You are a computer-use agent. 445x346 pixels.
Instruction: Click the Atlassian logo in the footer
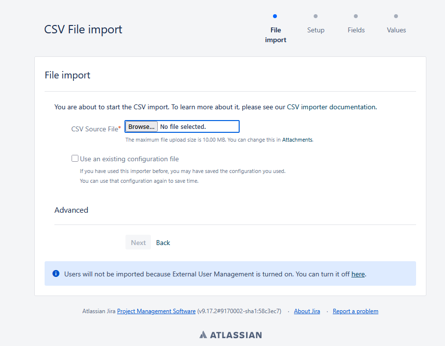[230, 335]
